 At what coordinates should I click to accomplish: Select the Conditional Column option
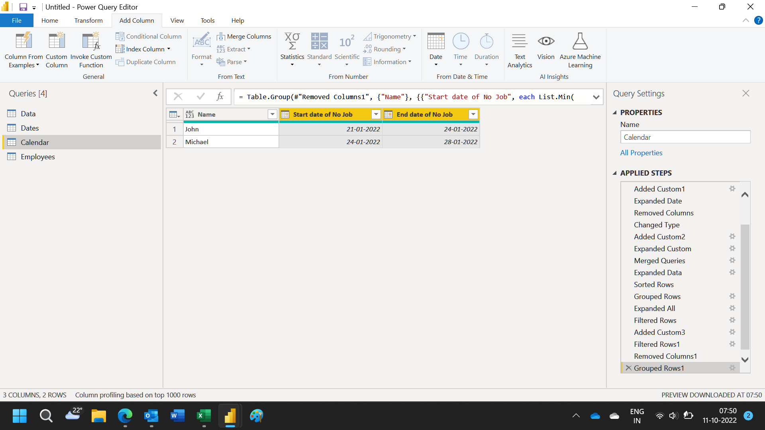coord(149,36)
